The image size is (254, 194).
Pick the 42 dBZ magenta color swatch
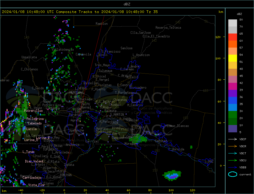click(233, 86)
